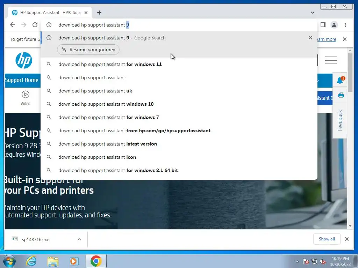This screenshot has width=358, height=268.
Task: Open the sp148716.exe download
Action: click(35, 239)
